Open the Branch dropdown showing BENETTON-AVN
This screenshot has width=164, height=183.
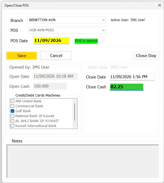(67, 20)
